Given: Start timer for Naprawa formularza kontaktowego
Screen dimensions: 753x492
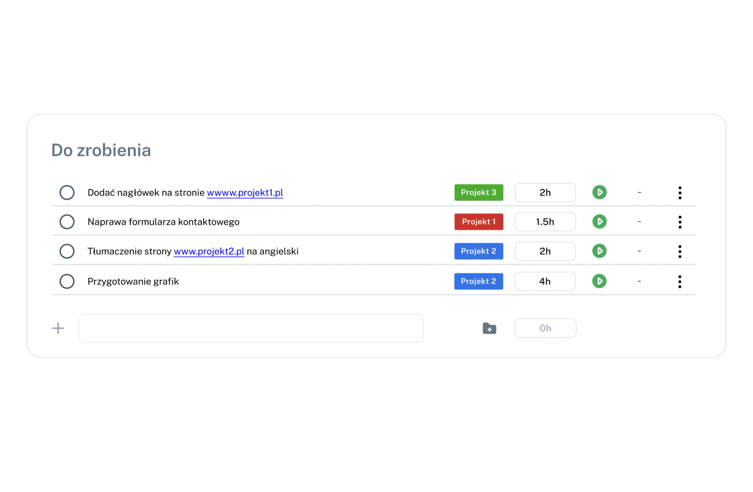Looking at the screenshot, I should pos(599,222).
